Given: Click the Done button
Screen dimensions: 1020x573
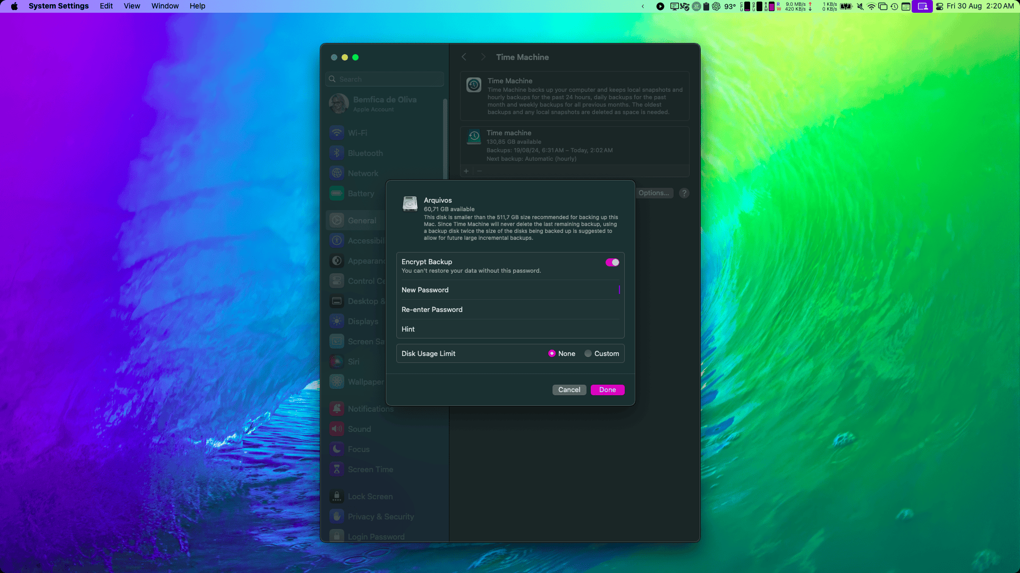Looking at the screenshot, I should pos(607,390).
